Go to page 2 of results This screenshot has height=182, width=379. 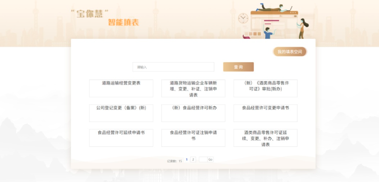[193, 159]
